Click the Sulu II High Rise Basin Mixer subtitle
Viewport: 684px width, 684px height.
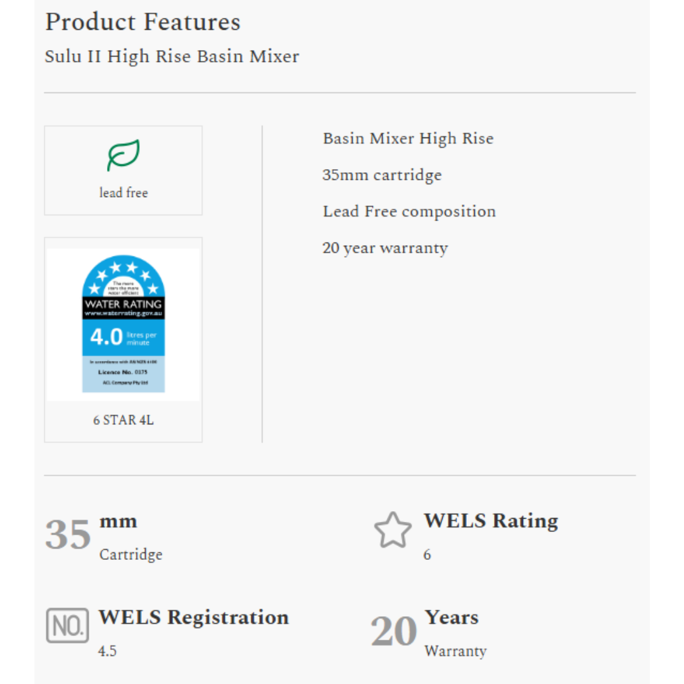pyautogui.click(x=172, y=56)
